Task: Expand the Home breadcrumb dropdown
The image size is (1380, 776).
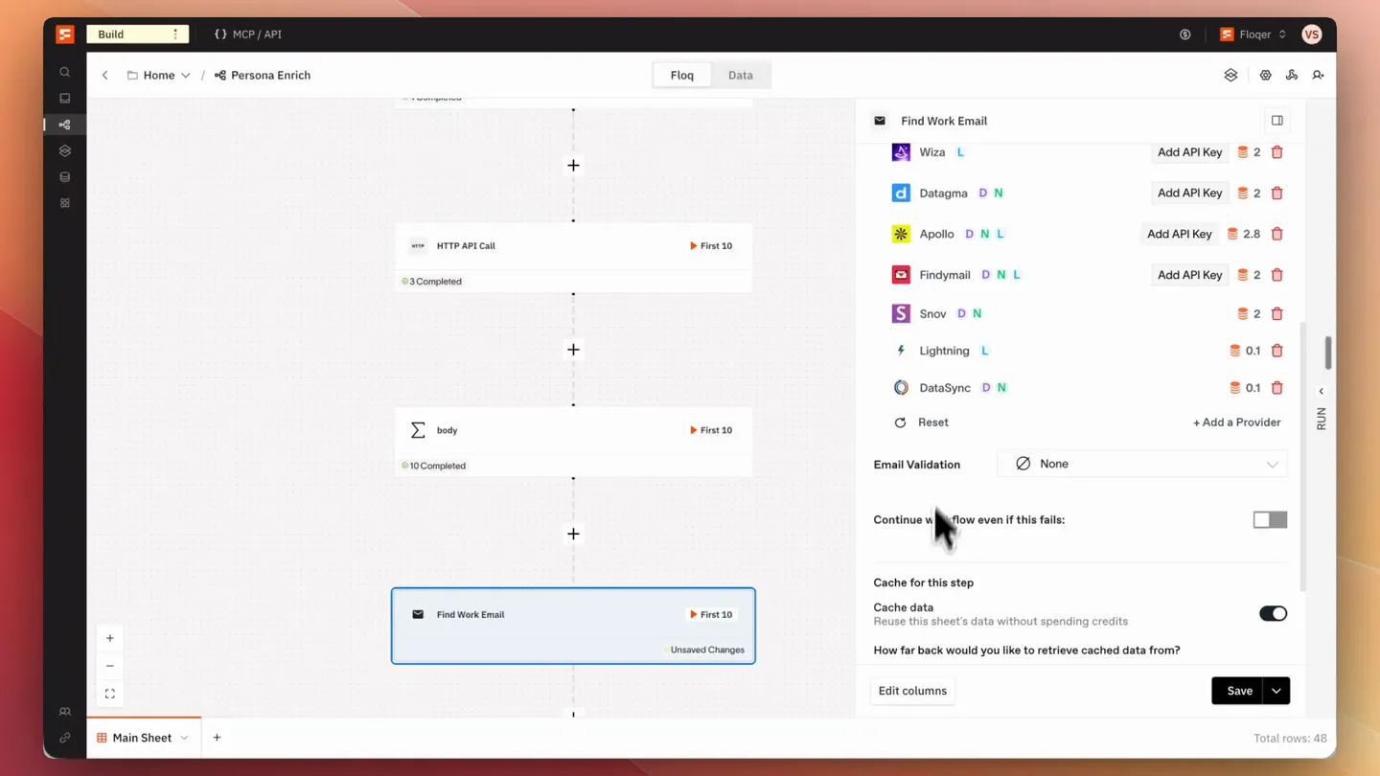Action: click(x=185, y=75)
